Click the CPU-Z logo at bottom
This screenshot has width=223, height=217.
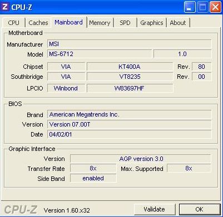point(21,210)
